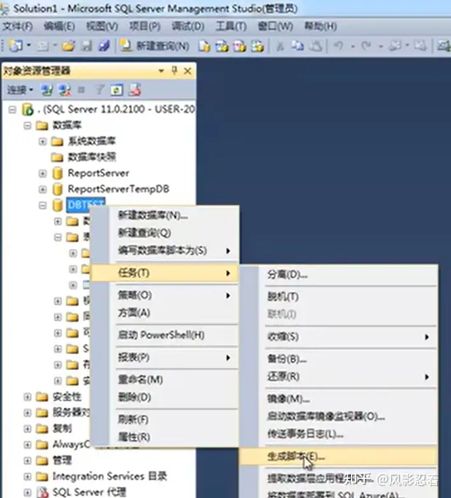451x498 pixels.
Task: Expand the 安全性 folder
Action: tap(27, 397)
